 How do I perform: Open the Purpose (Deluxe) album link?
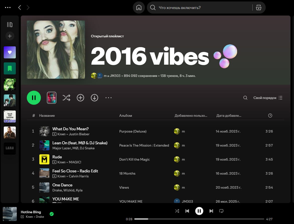pyautogui.click(x=133, y=131)
